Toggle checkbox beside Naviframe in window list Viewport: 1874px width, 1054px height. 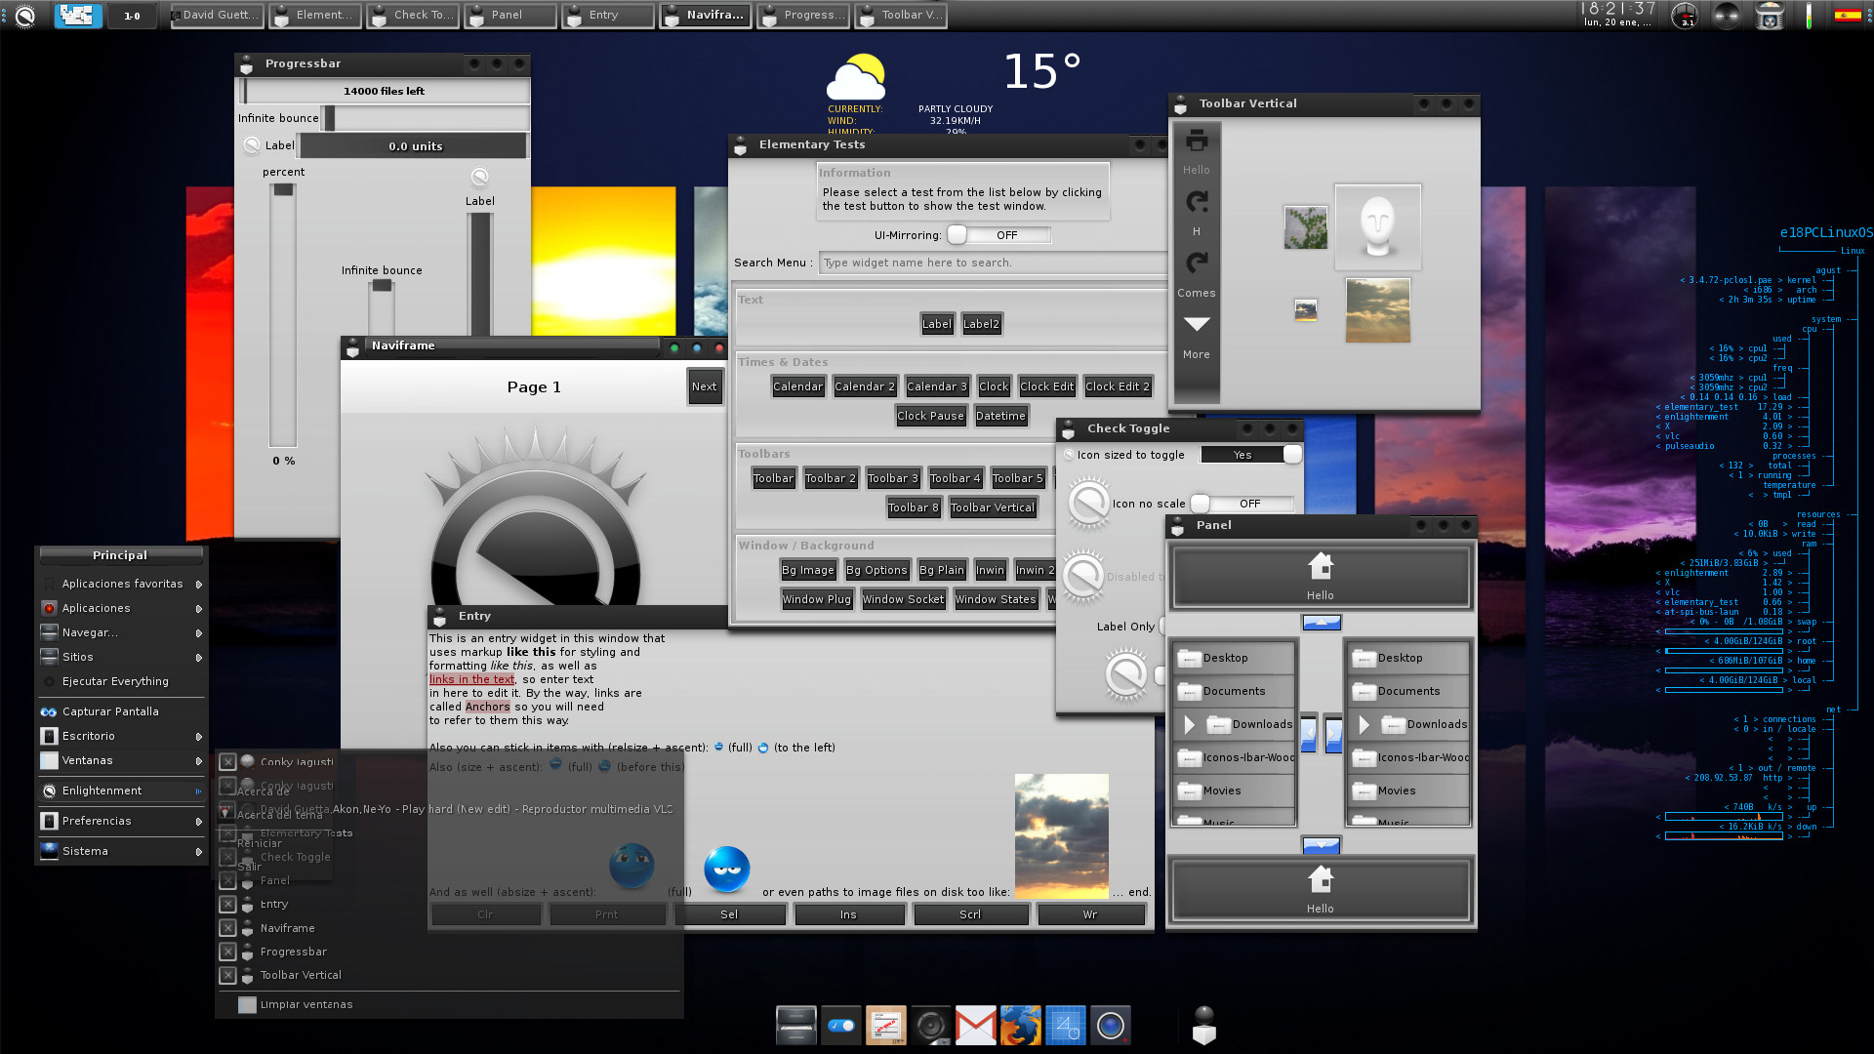(x=227, y=928)
